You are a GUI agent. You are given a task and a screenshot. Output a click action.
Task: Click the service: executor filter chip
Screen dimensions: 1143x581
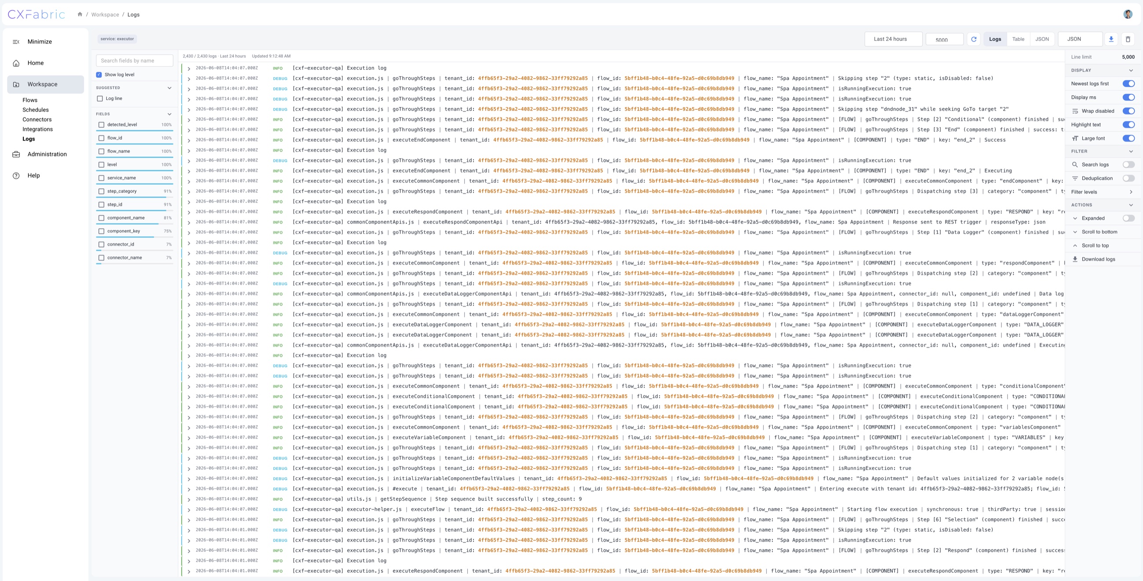click(116, 39)
